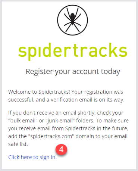Click the 'Welcome to Spidertracks!' sentence
The width and height of the screenshot is (138, 171).
click(39, 92)
